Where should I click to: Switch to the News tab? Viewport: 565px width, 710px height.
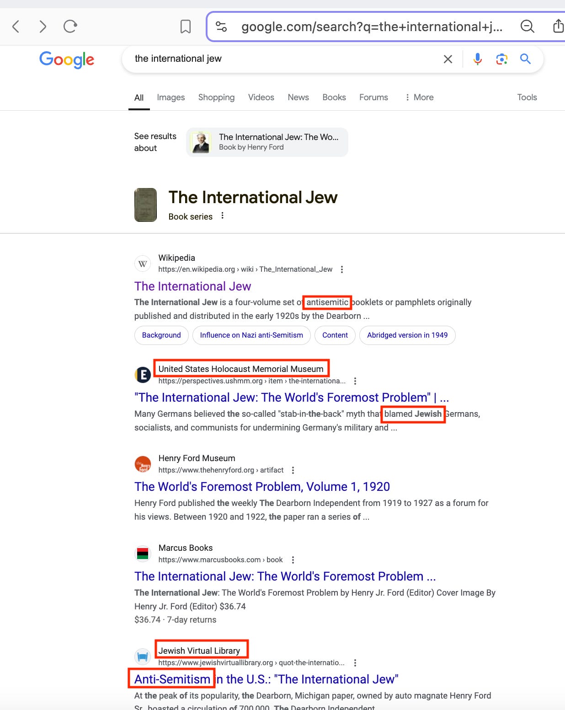click(x=298, y=97)
